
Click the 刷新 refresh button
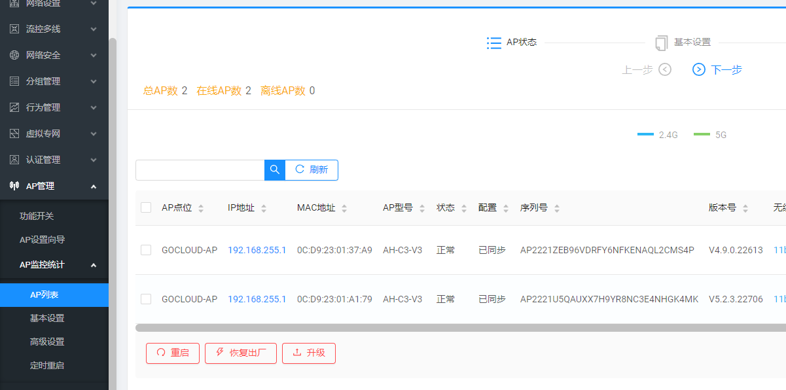(312, 170)
